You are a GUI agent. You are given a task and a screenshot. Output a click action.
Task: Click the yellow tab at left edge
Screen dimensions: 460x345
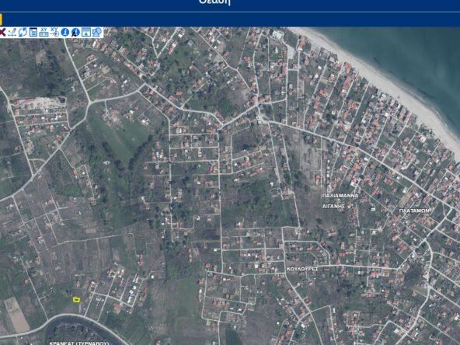[1, 19]
